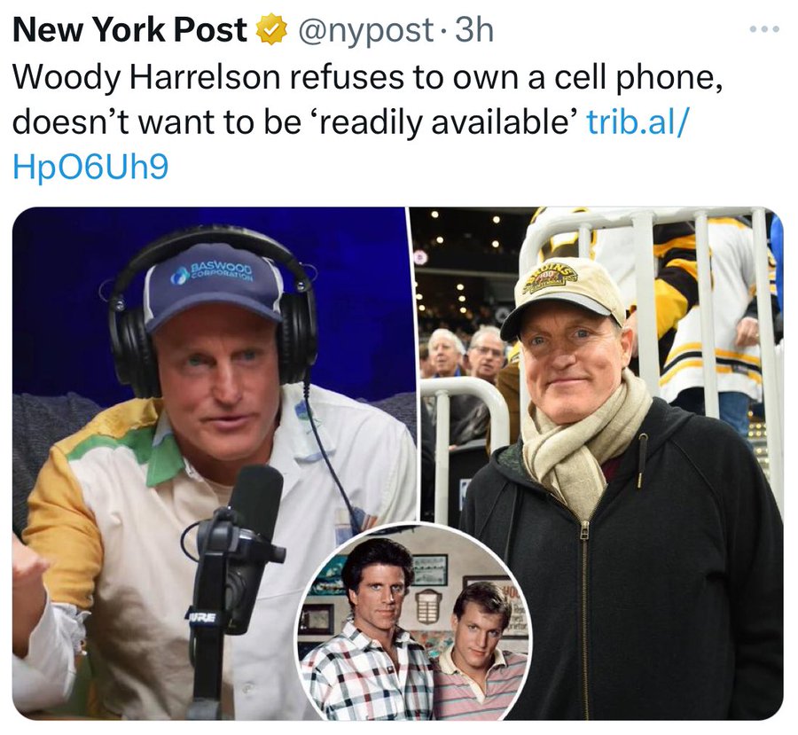Screen dimensions: 798x735
Task: Open the three-dot more options menu
Action: pos(764,29)
